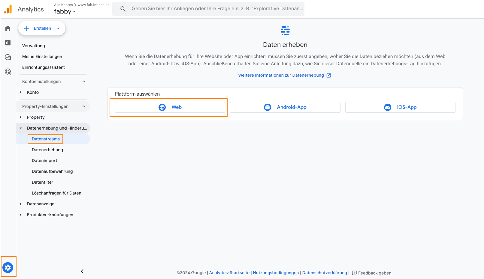Click the search magnifier icon

pyautogui.click(x=123, y=9)
